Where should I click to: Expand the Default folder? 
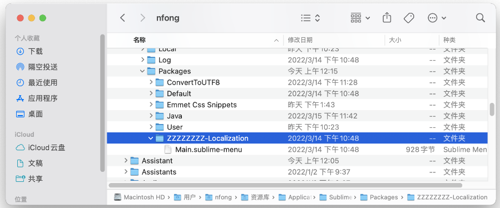point(151,93)
